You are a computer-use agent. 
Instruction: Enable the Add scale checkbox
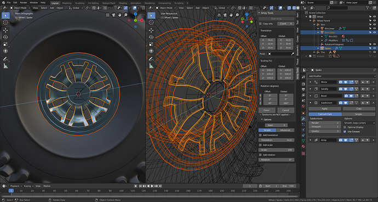coord(260,145)
